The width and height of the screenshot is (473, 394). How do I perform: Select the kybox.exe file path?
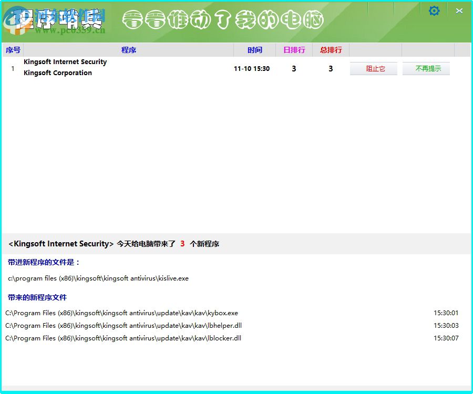click(x=121, y=313)
